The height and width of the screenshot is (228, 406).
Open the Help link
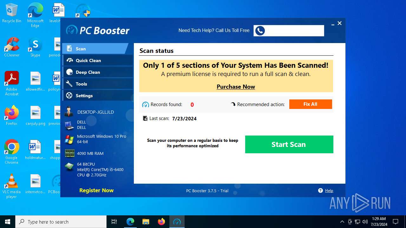coord(329,191)
